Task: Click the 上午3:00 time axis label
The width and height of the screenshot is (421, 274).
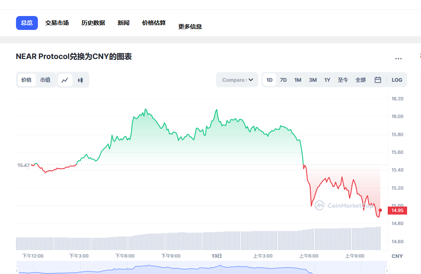Action: [263, 256]
